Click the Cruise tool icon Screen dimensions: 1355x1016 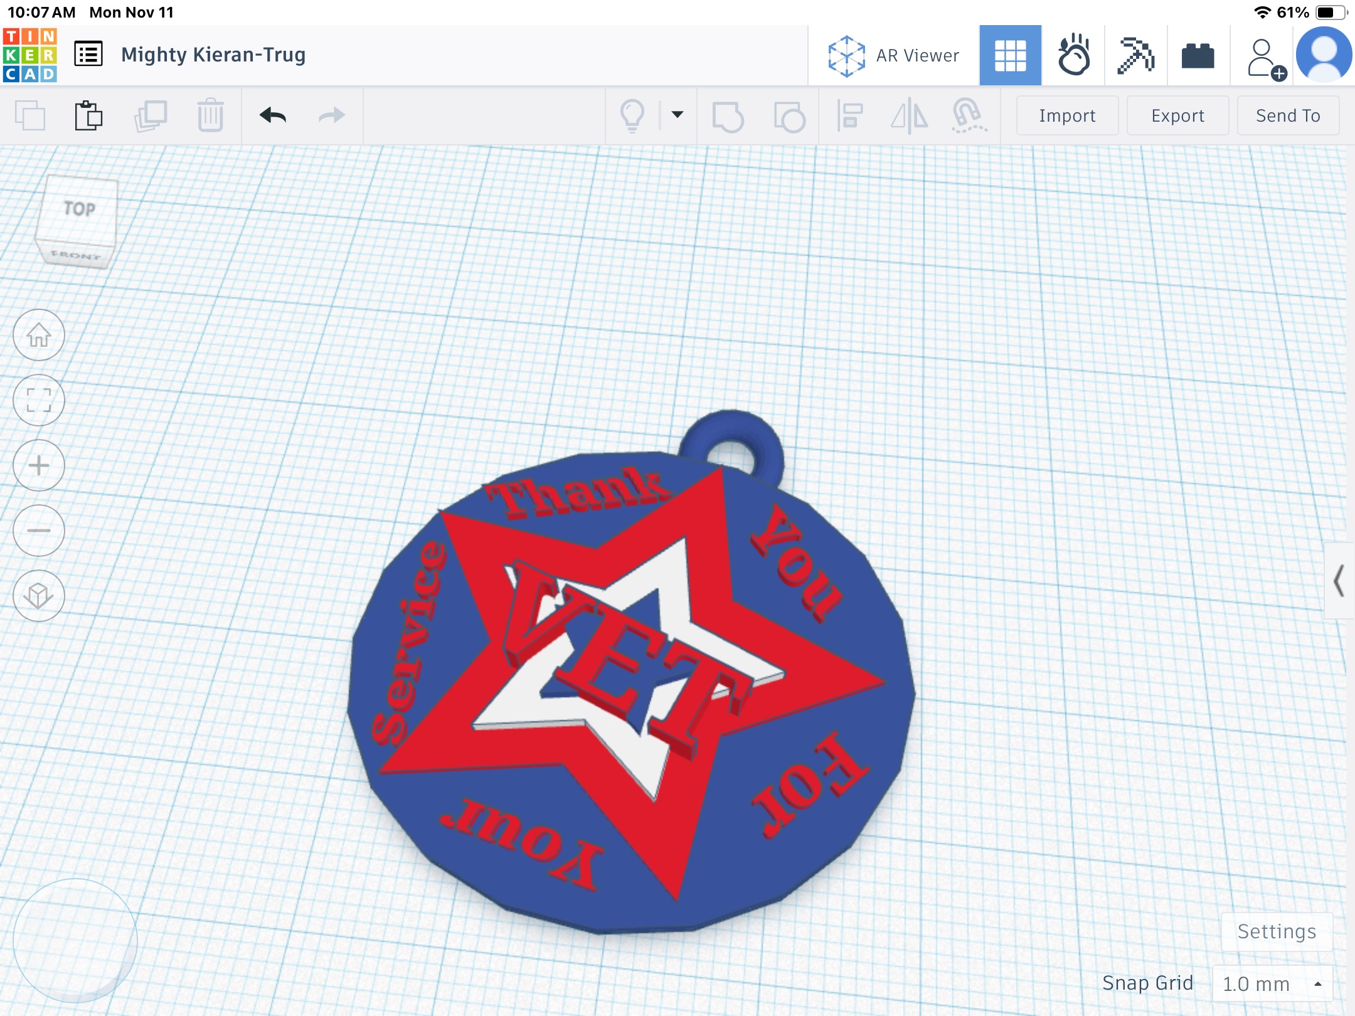coord(969,115)
